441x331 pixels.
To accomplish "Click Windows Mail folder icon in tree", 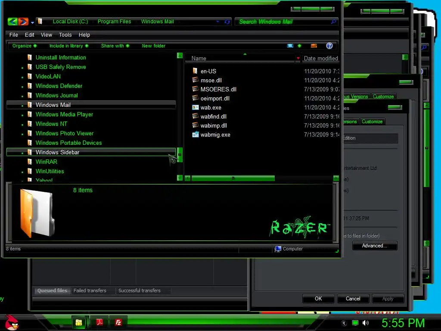I will (x=30, y=105).
